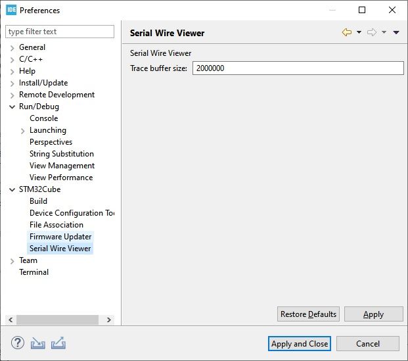Click the import preferences icon
This screenshot has width=408, height=361.
click(x=38, y=343)
